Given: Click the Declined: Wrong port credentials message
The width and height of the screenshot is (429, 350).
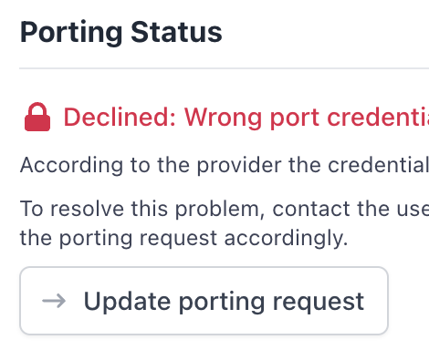Looking at the screenshot, I should (246, 118).
